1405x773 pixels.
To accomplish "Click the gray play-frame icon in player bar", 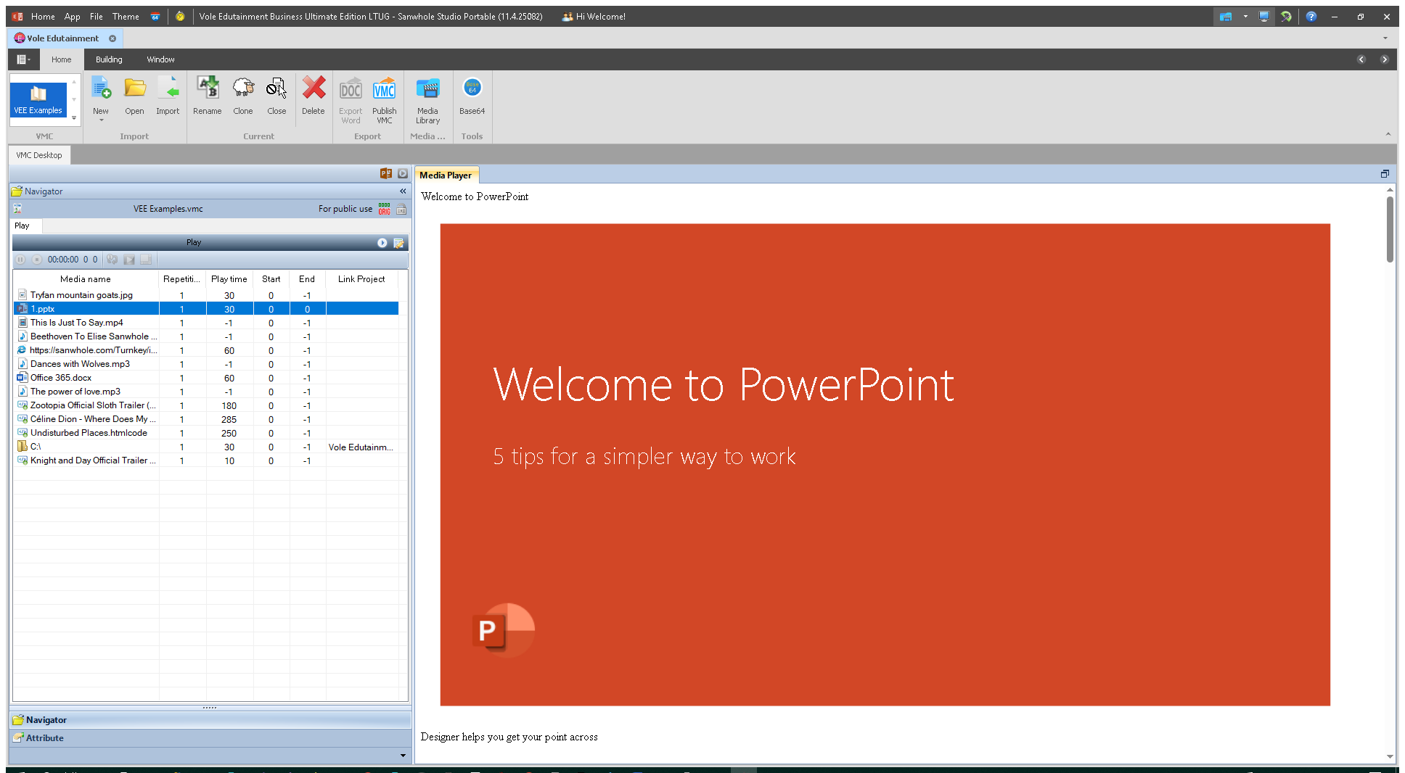I will (x=129, y=260).
